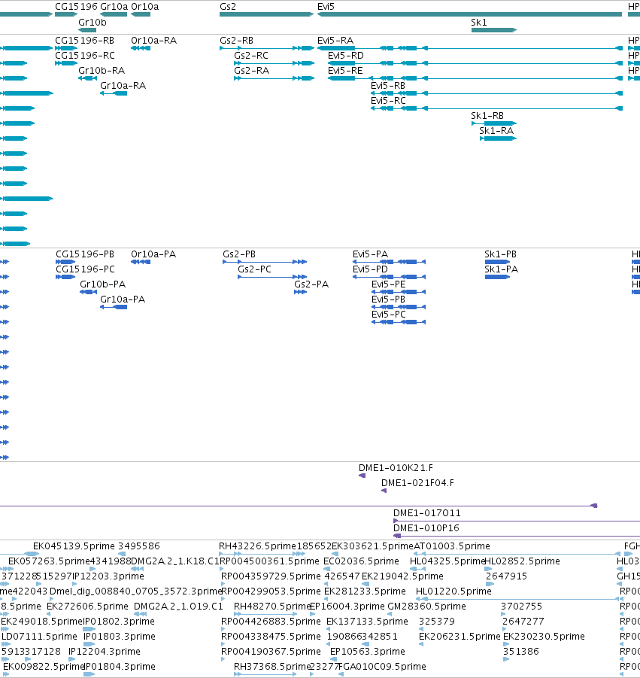
Task: Click the Gr10a-RA transcript label
Action: (x=123, y=86)
